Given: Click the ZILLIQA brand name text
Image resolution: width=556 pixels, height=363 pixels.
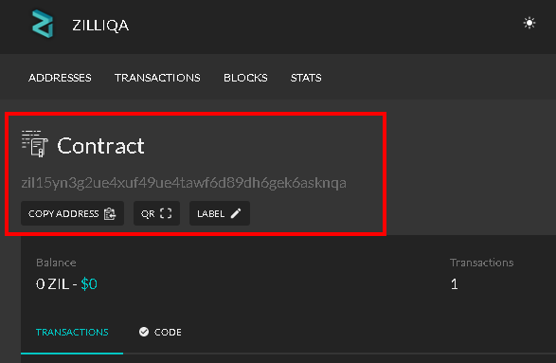Looking at the screenshot, I should [100, 26].
